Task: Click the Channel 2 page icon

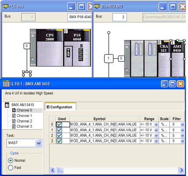Action: [14, 121]
